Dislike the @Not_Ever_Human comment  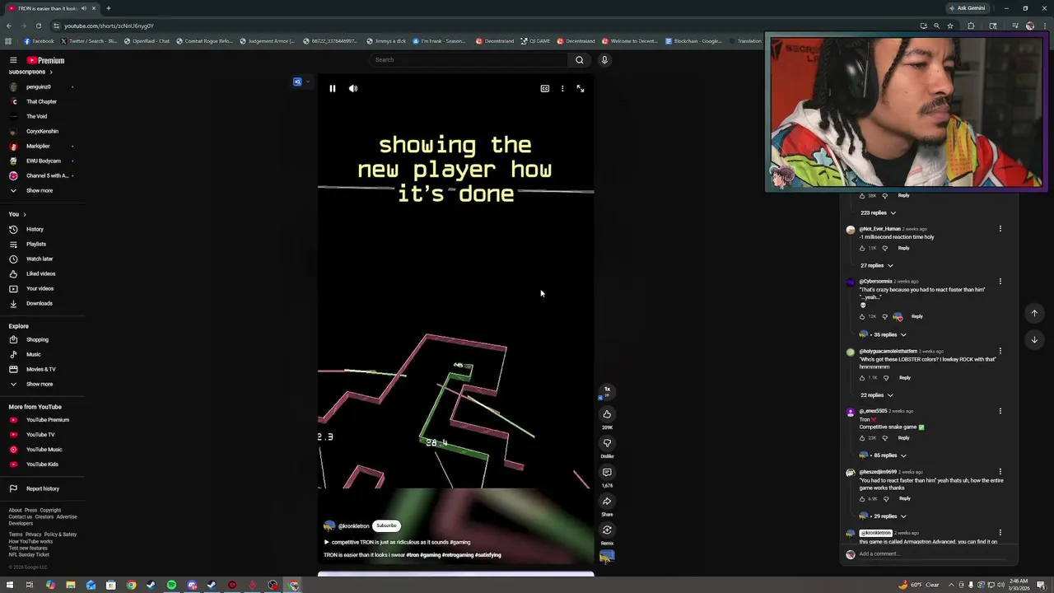click(885, 248)
